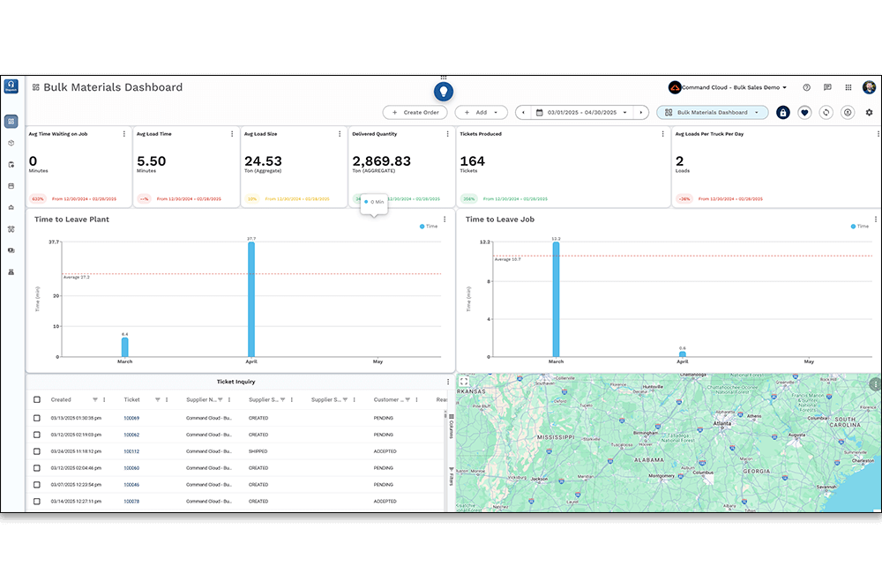Tick the checkbox for ticket 100112

pyautogui.click(x=37, y=451)
